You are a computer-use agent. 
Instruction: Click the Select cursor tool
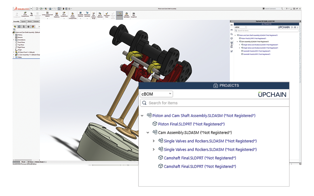(x=59, y=8)
